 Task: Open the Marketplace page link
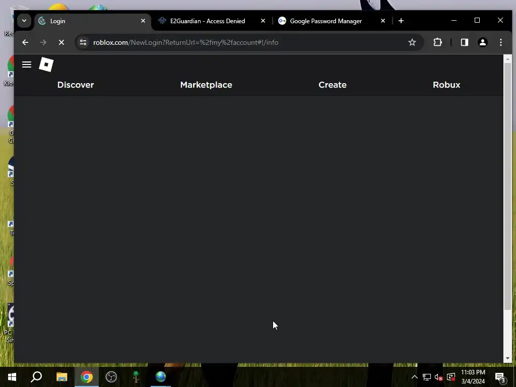[206, 85]
